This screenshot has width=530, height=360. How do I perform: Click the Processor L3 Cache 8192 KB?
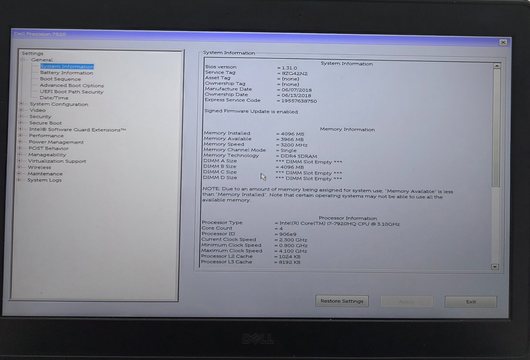[x=289, y=262]
